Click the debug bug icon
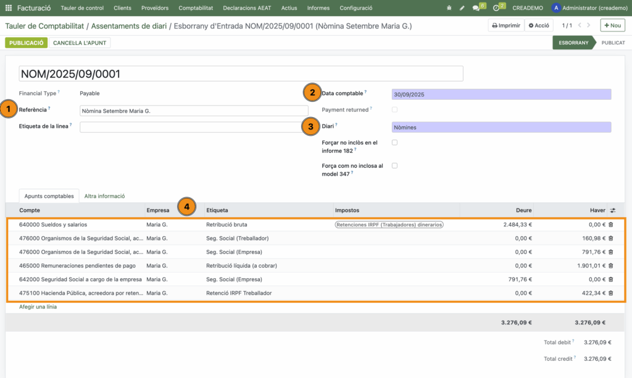This screenshot has height=378, width=632. click(x=449, y=8)
